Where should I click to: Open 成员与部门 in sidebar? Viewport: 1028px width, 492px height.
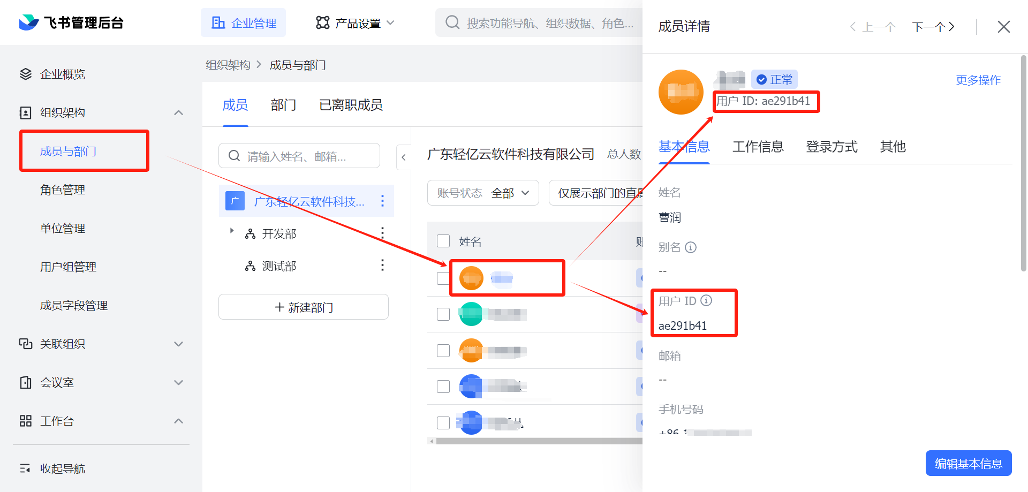(68, 151)
